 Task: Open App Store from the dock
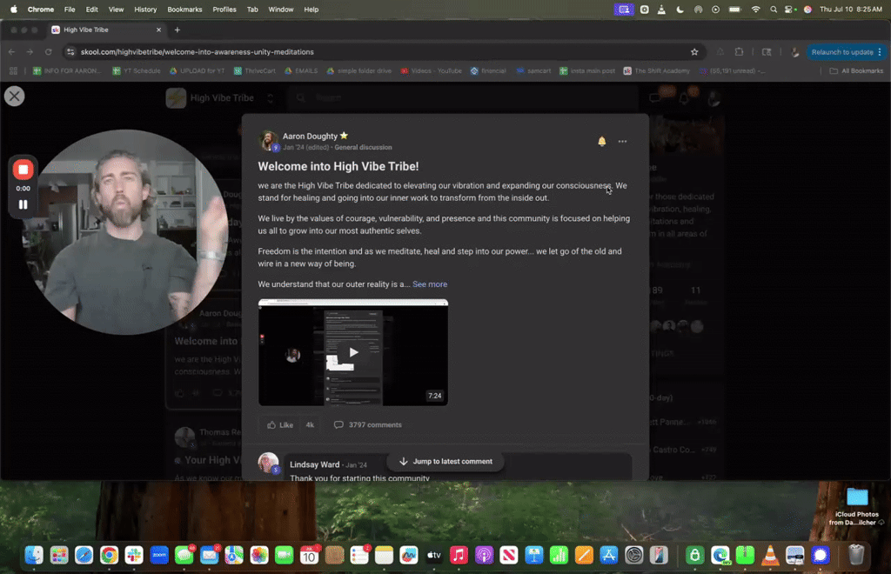coord(608,555)
